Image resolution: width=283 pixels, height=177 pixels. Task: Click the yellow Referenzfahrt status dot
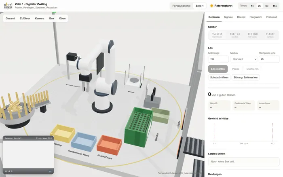(x=211, y=6)
